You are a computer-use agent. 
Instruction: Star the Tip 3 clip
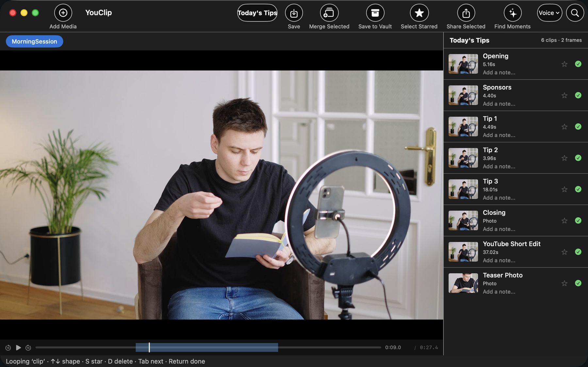click(564, 189)
